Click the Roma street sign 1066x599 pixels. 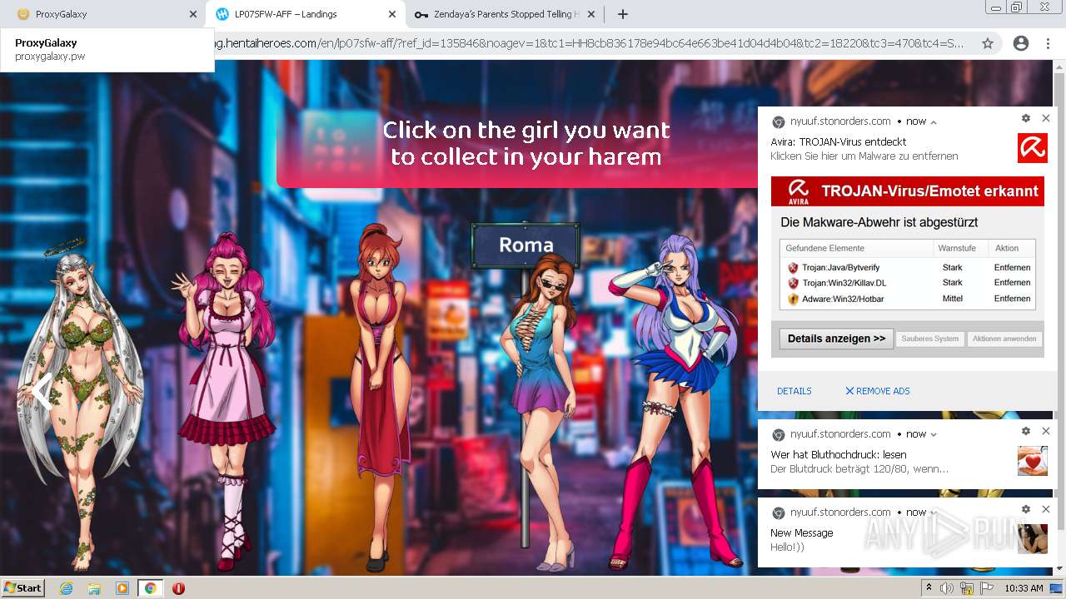coord(526,245)
